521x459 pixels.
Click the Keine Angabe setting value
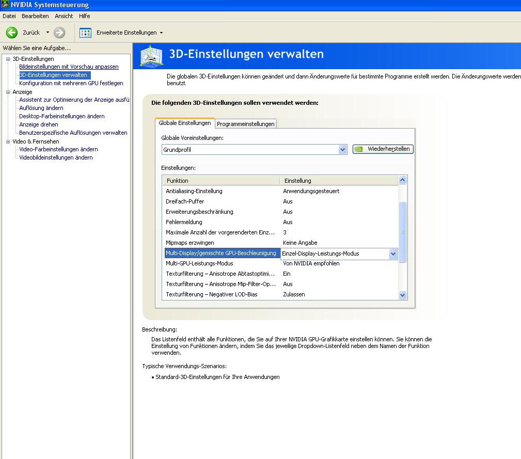300,243
